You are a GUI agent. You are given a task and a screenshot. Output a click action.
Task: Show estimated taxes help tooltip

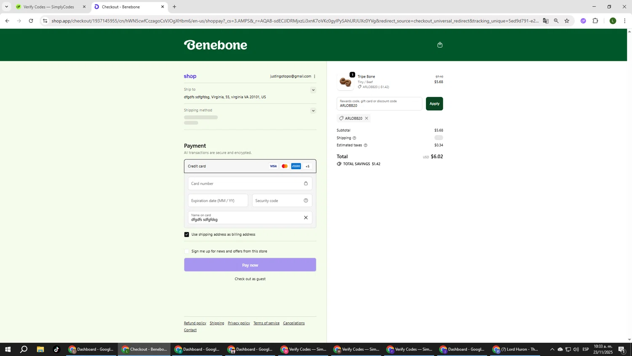pyautogui.click(x=365, y=145)
